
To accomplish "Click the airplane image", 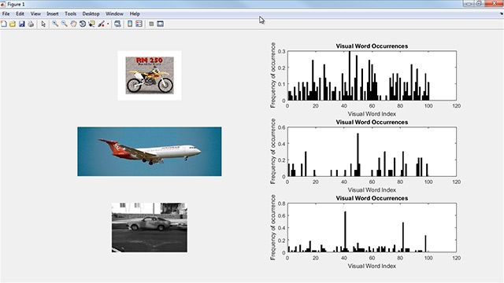I will pos(150,152).
